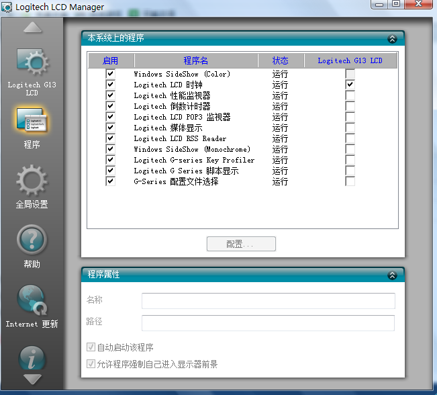Click the 配置... button
Screen dimensions: 437x395
[x=241, y=244]
